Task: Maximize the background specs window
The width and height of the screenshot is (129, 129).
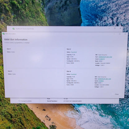Action: click(115, 28)
